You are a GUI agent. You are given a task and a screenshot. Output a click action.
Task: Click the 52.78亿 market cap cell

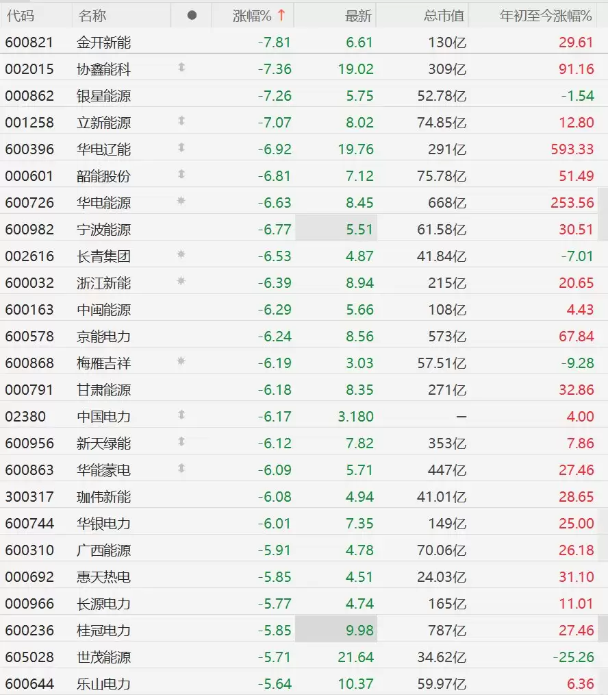point(442,96)
